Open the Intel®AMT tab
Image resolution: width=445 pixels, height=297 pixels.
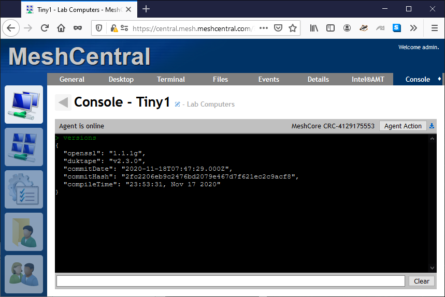click(x=368, y=79)
